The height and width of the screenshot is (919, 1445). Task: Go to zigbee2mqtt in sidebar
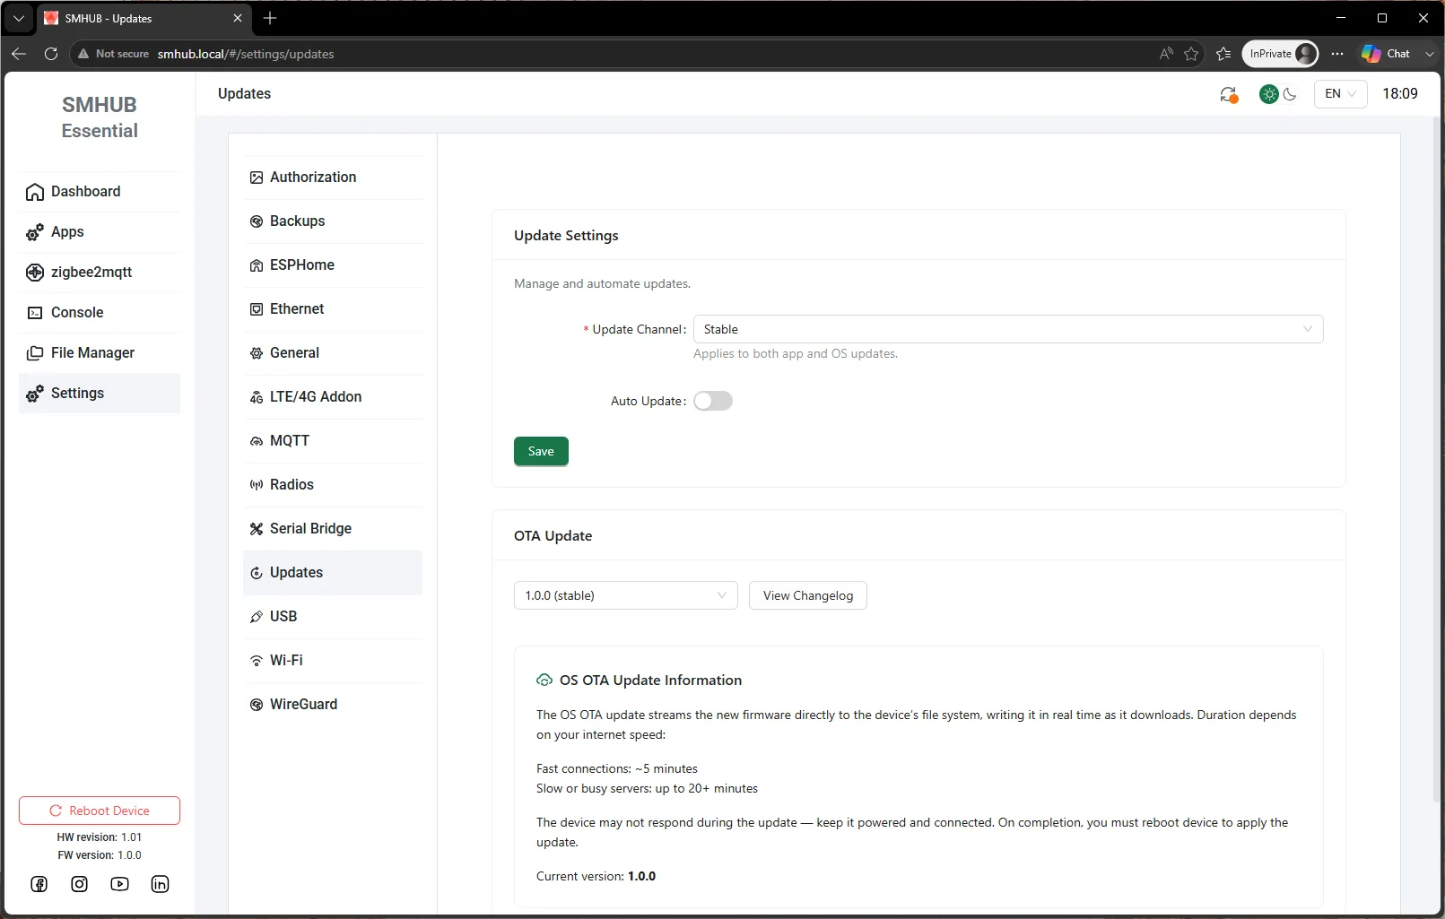tap(99, 273)
